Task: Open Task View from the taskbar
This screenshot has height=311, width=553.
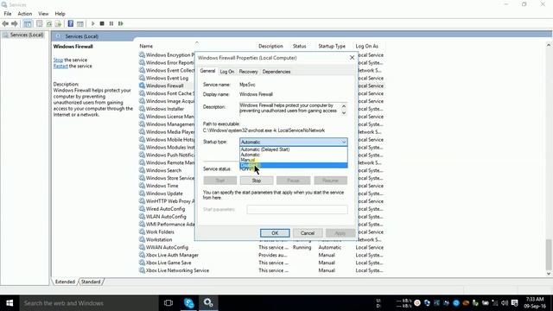Action: point(168,303)
